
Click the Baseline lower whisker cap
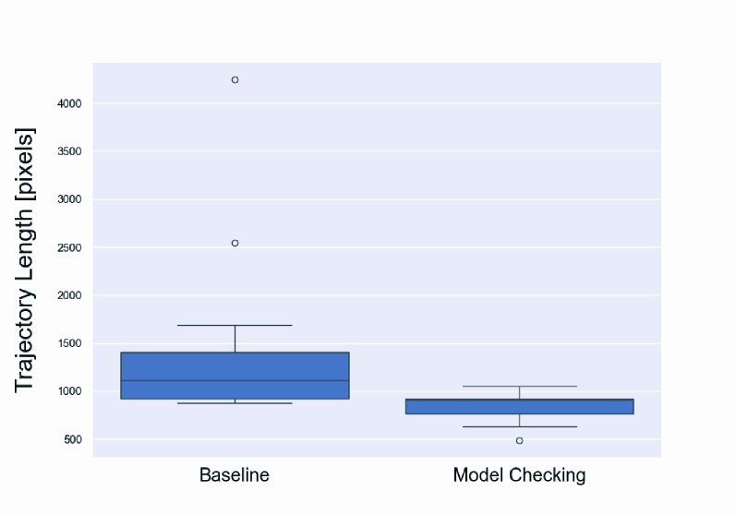click(235, 403)
